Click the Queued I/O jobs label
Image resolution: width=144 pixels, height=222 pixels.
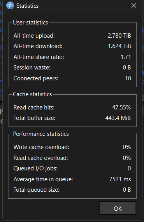tap(35, 168)
